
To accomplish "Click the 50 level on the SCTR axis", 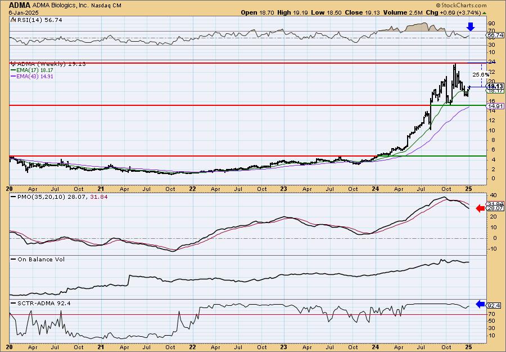I will tap(491, 321).
